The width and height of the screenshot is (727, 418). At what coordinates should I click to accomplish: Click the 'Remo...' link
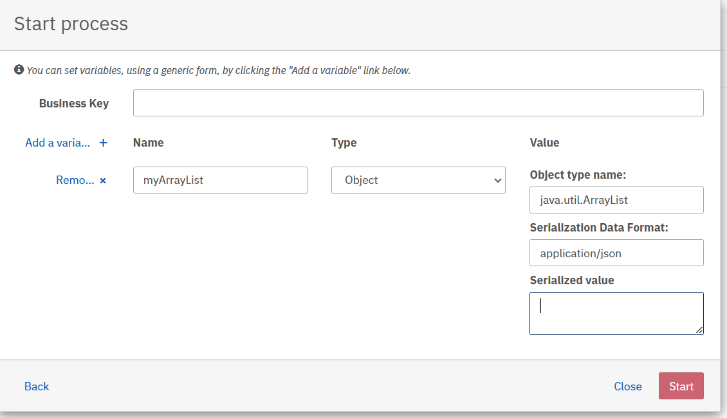click(x=75, y=180)
